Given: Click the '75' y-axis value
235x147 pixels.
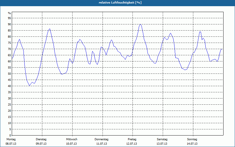Looking at the screenshot, I should click(9, 43).
